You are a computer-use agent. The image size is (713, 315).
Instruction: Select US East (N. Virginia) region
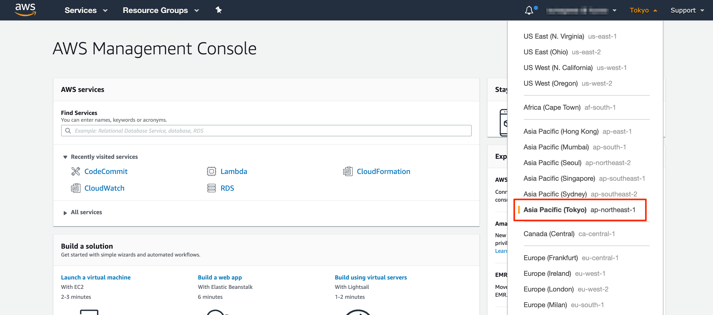click(570, 36)
